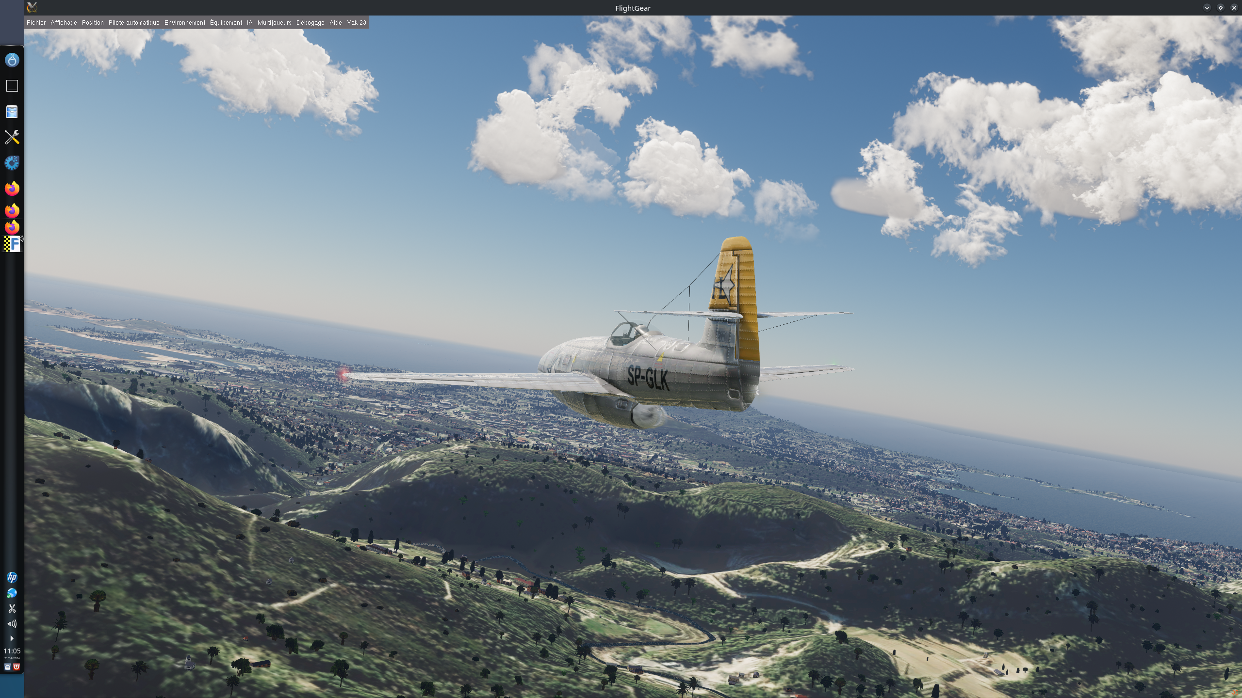Switch to the FlightGear taskbar entry
This screenshot has width=1242, height=698.
coord(12,244)
